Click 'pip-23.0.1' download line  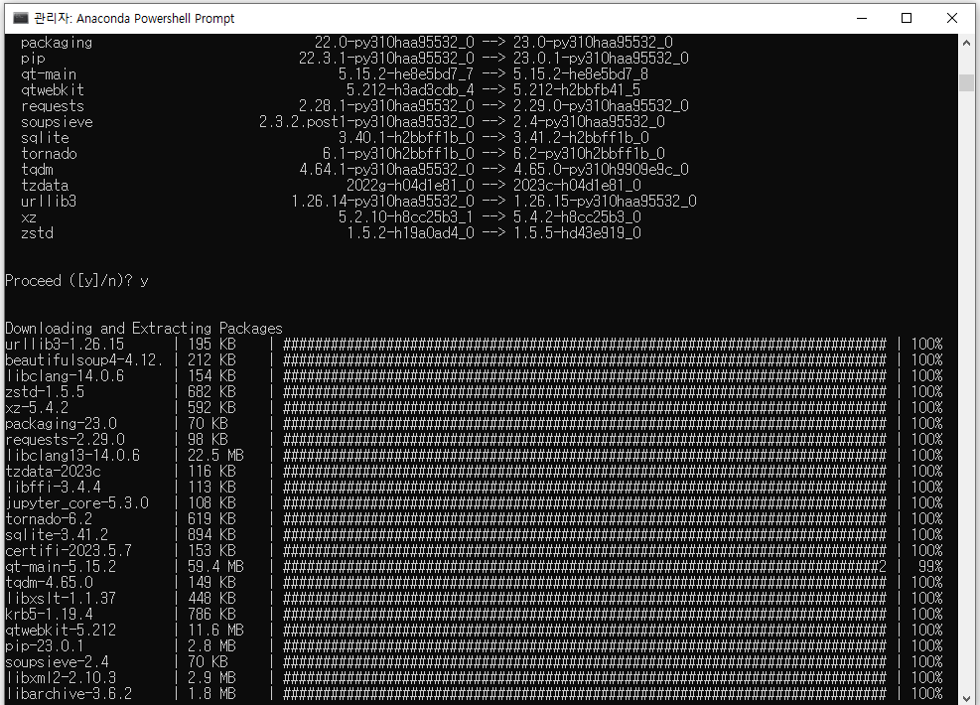click(474, 646)
